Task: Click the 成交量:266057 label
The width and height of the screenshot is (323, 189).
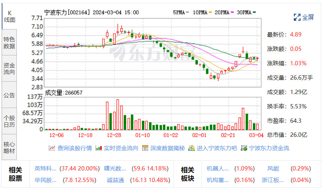Action: [x=64, y=93]
